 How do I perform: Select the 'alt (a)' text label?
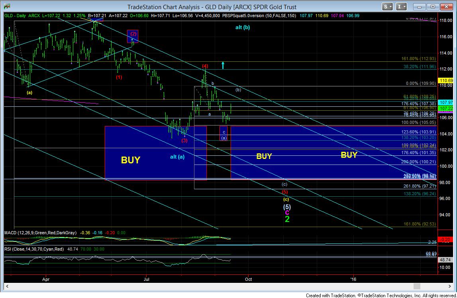point(177,157)
